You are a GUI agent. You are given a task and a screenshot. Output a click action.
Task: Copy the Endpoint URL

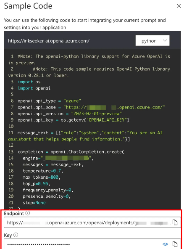[175, 223]
